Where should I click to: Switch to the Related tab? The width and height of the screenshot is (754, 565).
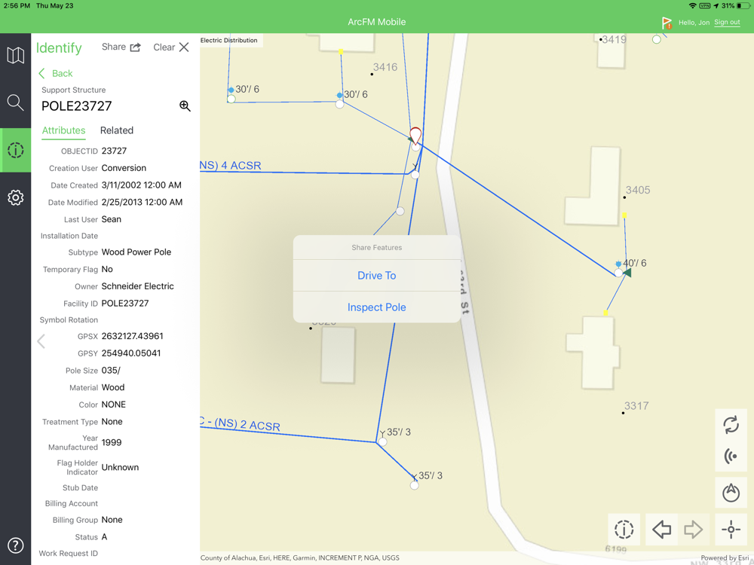pyautogui.click(x=117, y=130)
